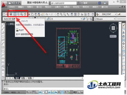Open the 标注(N) menu
The width and height of the screenshot is (127, 95).
[76, 7]
